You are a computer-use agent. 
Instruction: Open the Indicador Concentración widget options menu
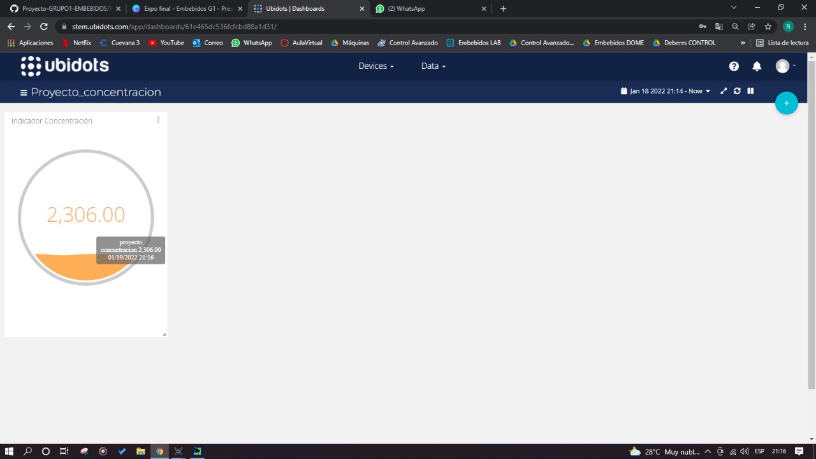[x=158, y=120]
